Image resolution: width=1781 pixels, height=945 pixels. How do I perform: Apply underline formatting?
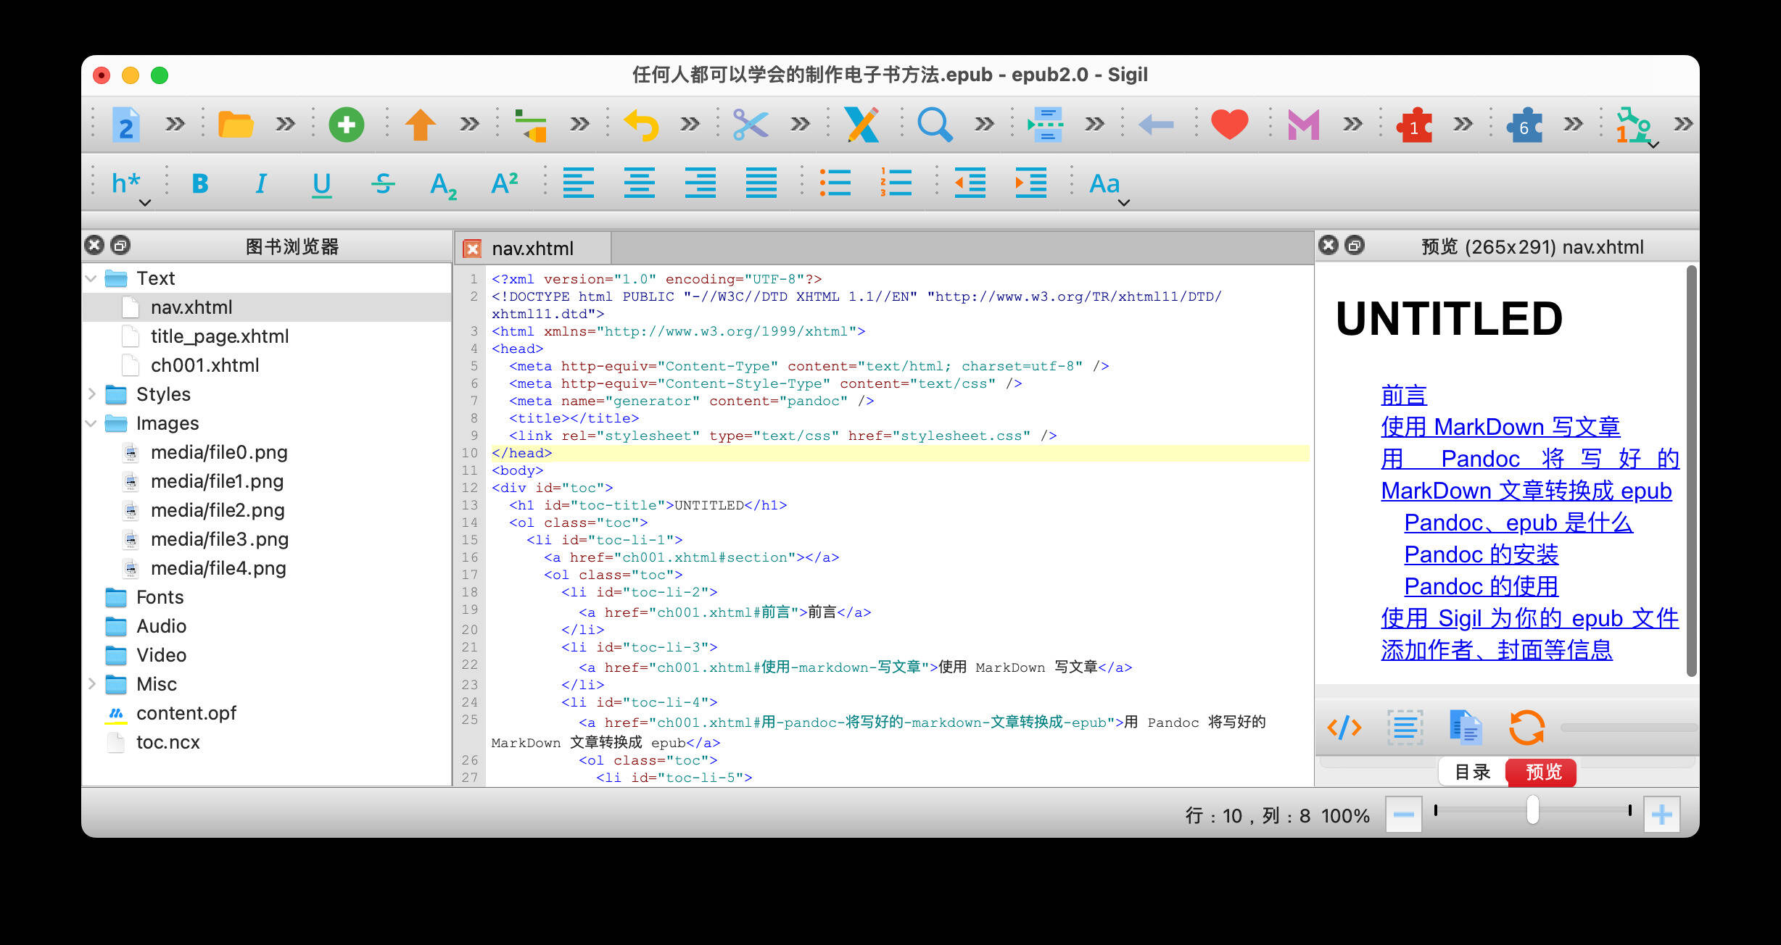click(322, 184)
